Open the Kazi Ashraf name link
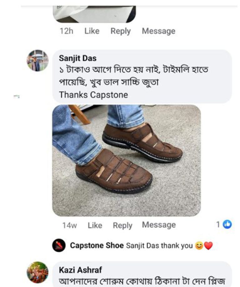The image size is (240, 287). pyautogui.click(x=80, y=270)
